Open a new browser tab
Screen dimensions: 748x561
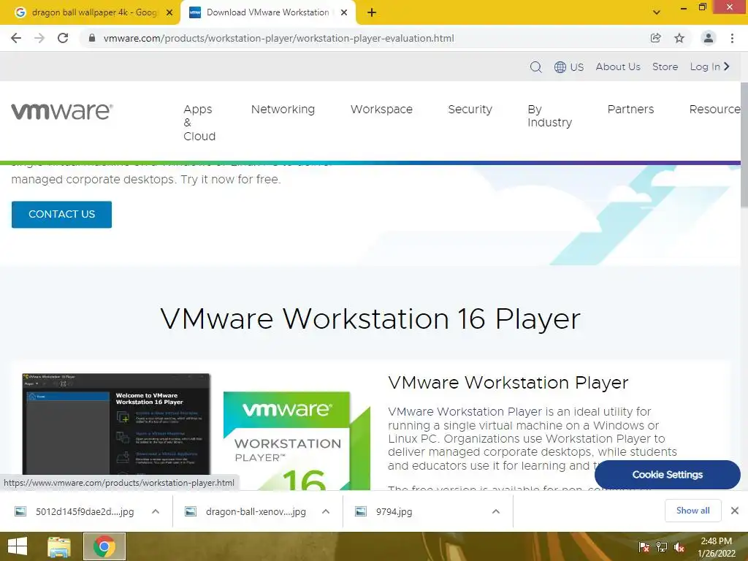tap(372, 12)
